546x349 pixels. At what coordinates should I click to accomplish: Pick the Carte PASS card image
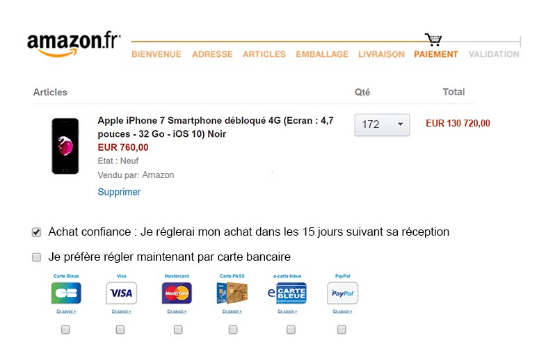pos(232,293)
